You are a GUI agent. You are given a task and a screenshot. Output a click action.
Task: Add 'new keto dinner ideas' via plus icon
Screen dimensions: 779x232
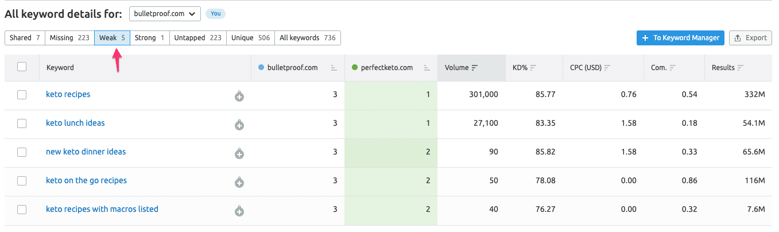pos(239,154)
